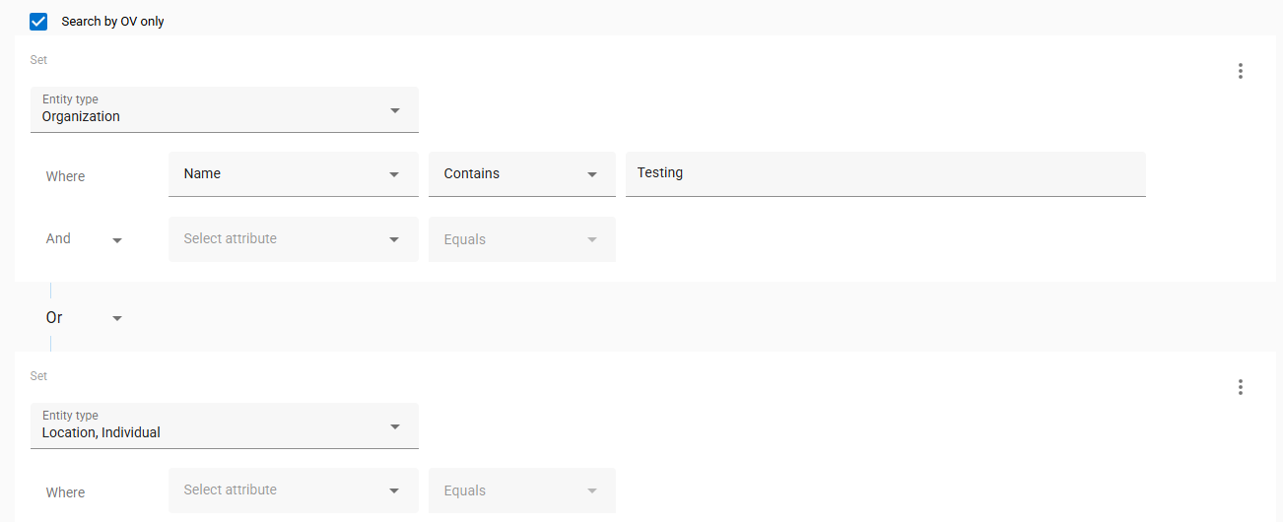Click the 'Where' label in Location, Individual set
Image resolution: width=1283 pixels, height=522 pixels.
pyautogui.click(x=65, y=492)
